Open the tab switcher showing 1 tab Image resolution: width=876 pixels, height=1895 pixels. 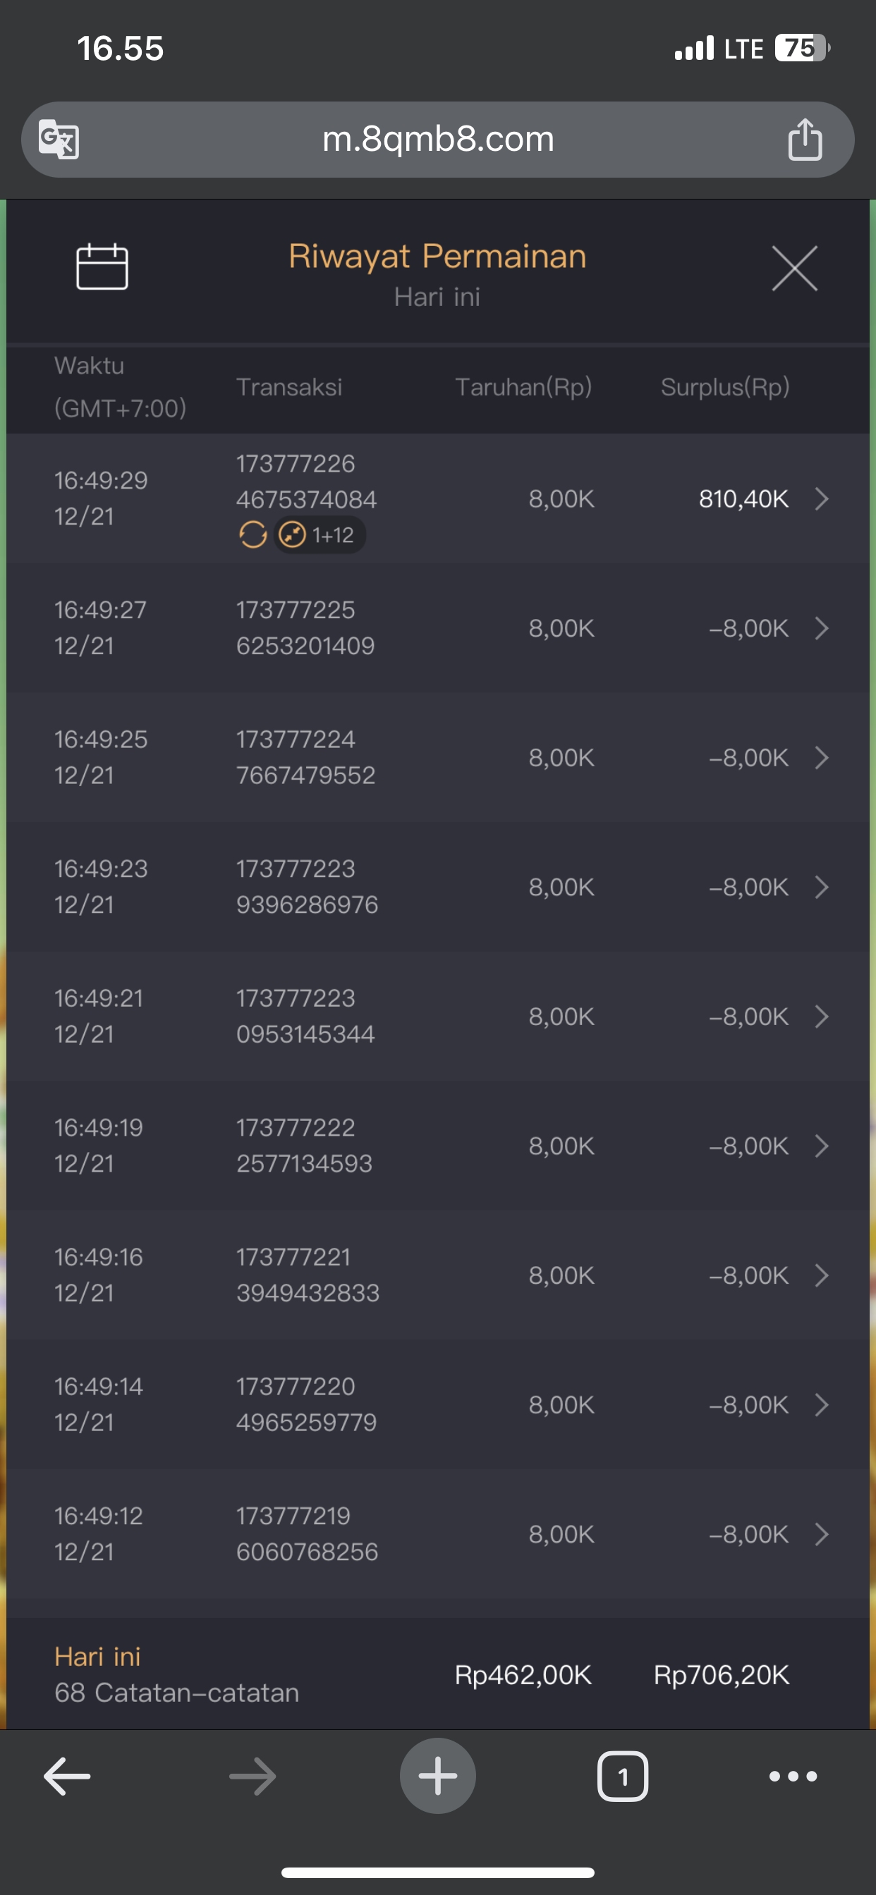(623, 1777)
